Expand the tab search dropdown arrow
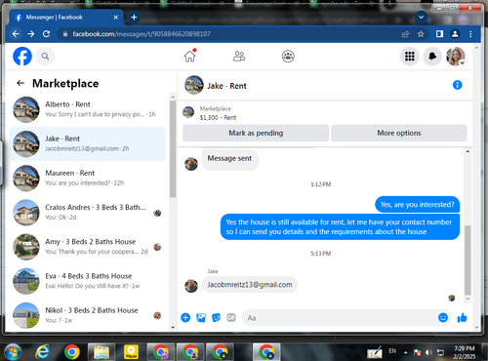Screen dimensions: 488x361 coord(421,18)
